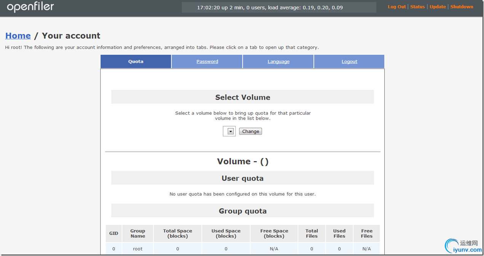Click the 'Hi root!' intro sentence

coord(162,47)
